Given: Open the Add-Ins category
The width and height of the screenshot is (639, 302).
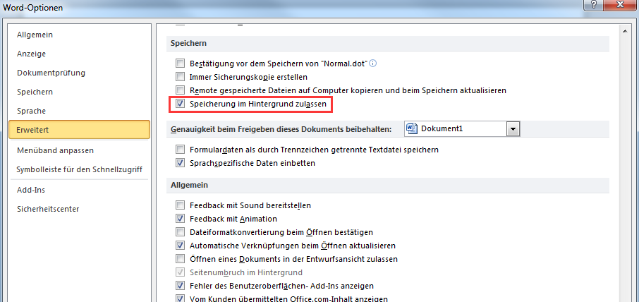Looking at the screenshot, I should tap(31, 190).
